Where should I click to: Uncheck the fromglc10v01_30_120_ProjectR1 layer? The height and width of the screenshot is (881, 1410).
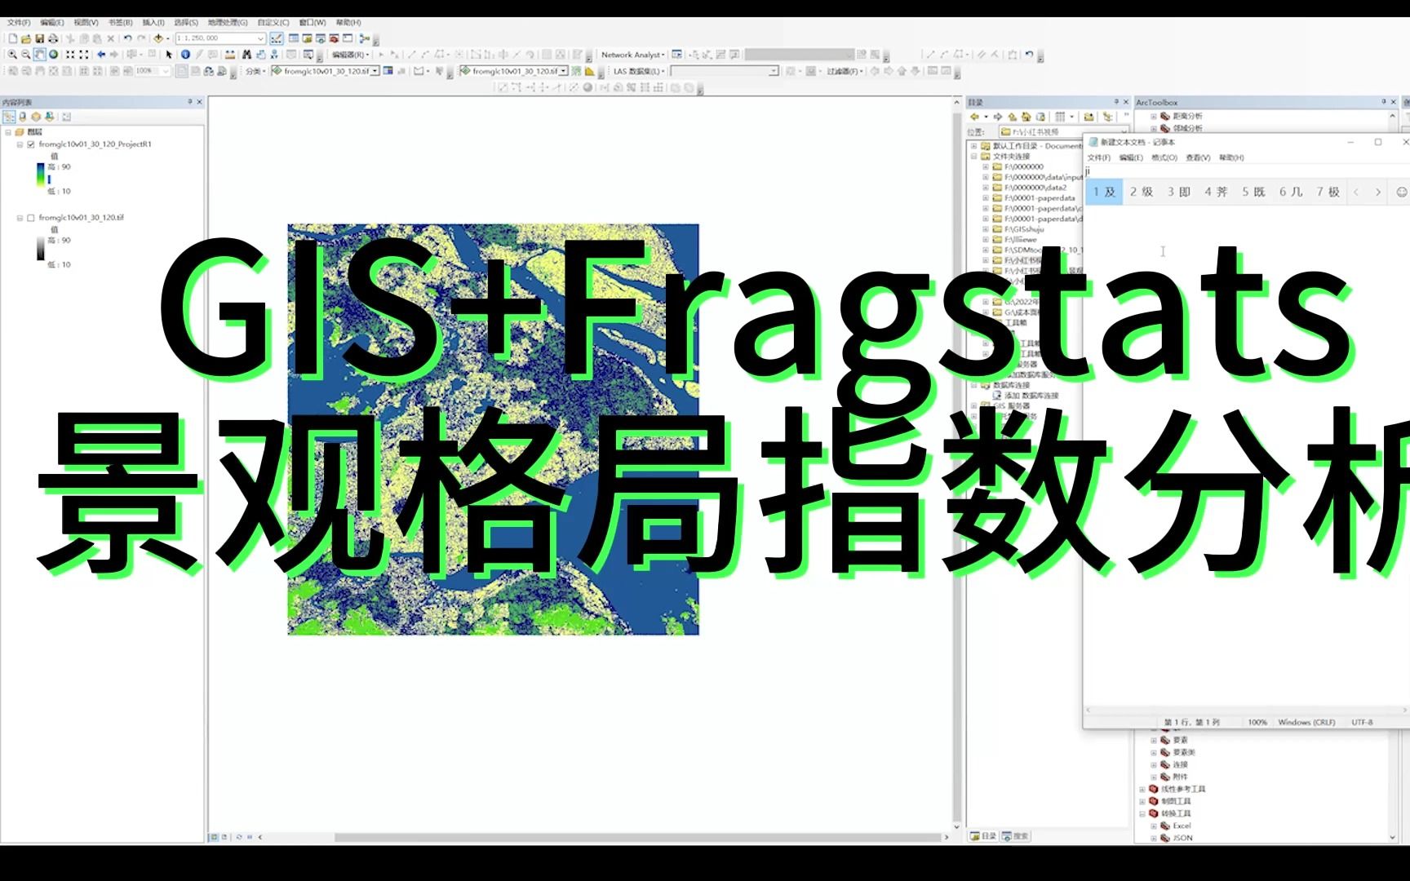click(x=30, y=144)
